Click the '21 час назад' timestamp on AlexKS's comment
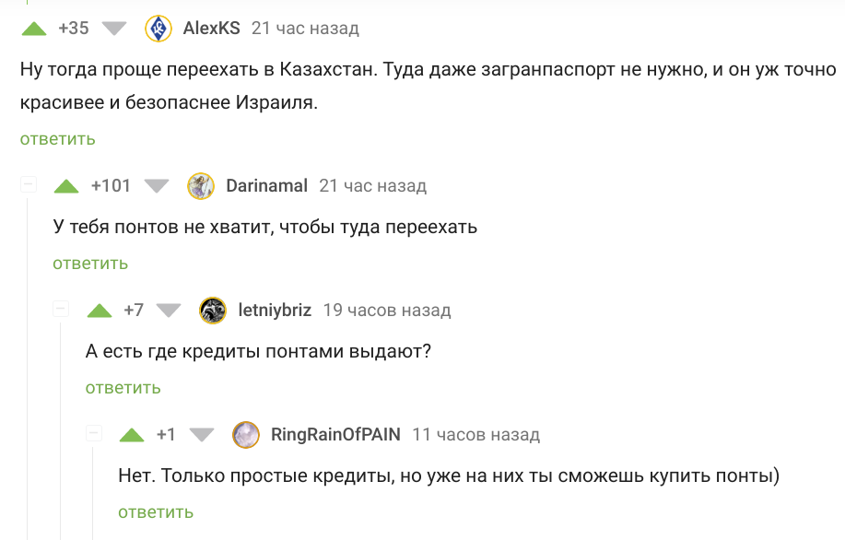The image size is (845, 540). (x=305, y=29)
